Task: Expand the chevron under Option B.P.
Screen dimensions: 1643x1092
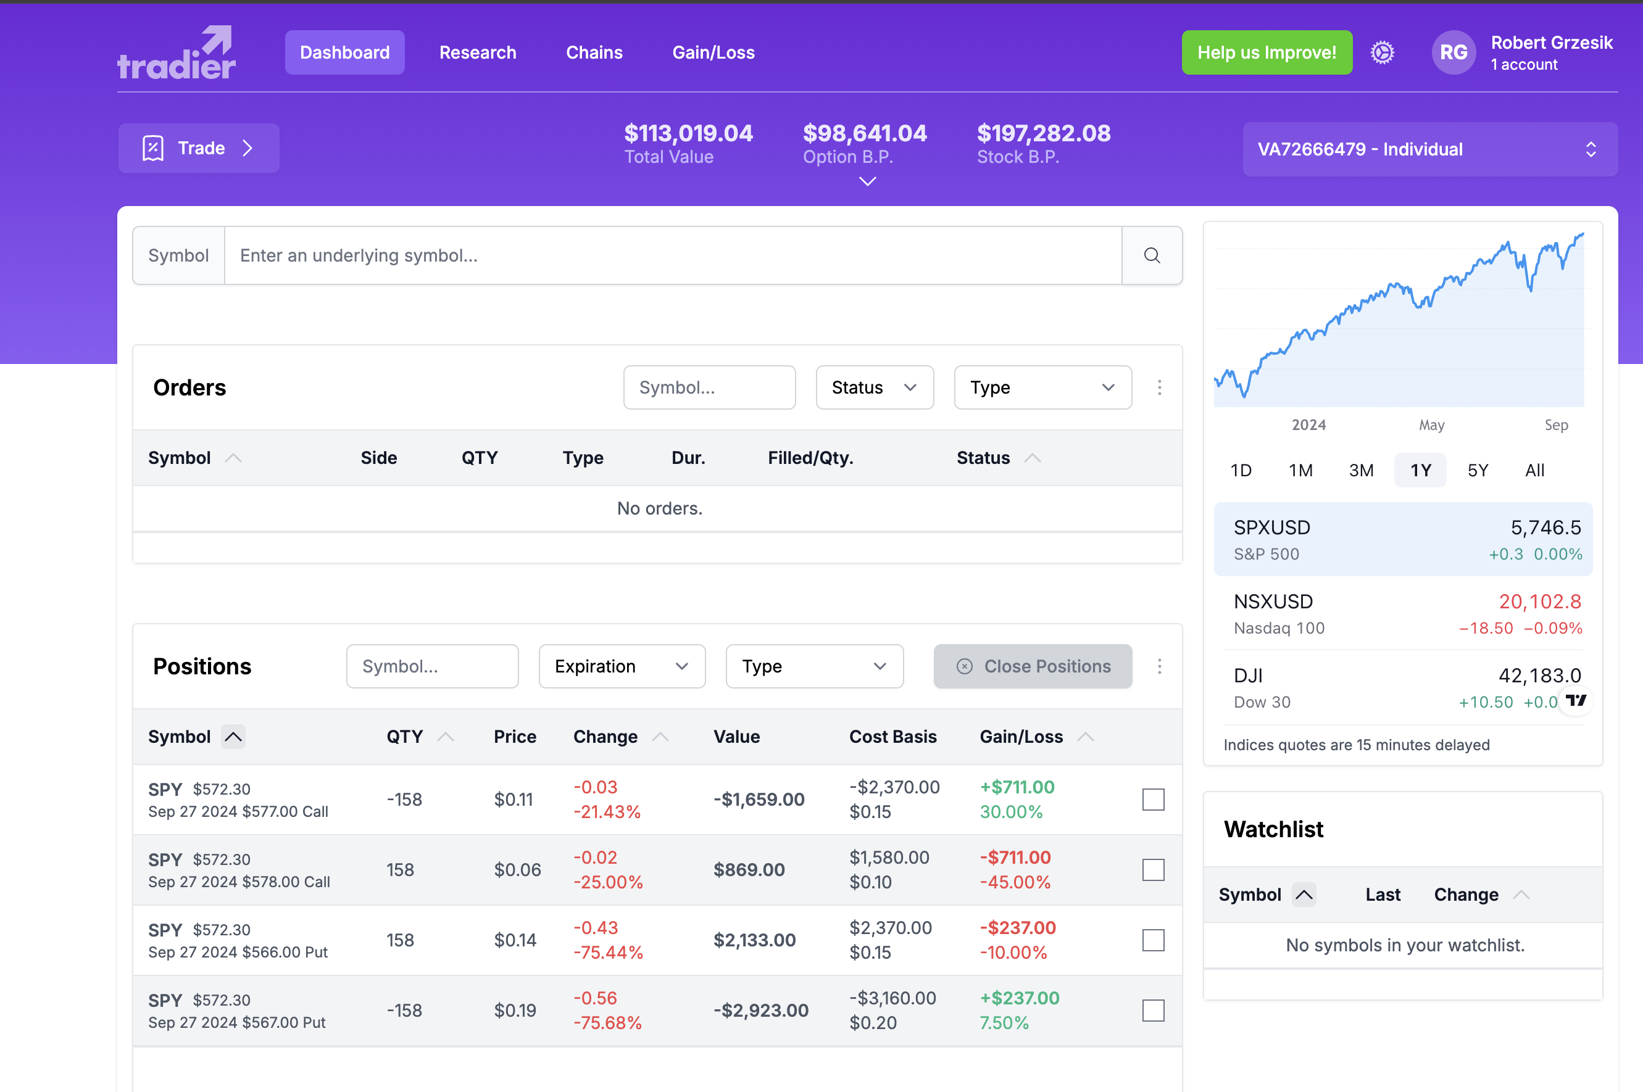Action: (867, 182)
